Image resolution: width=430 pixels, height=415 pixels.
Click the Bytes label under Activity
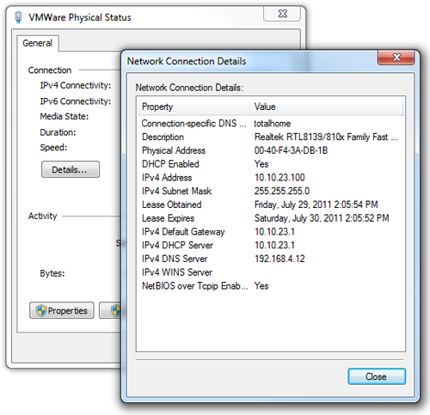point(52,273)
